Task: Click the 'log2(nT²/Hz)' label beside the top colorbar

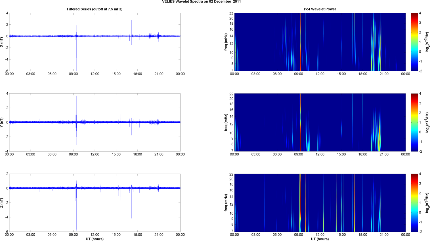Action: [427, 42]
